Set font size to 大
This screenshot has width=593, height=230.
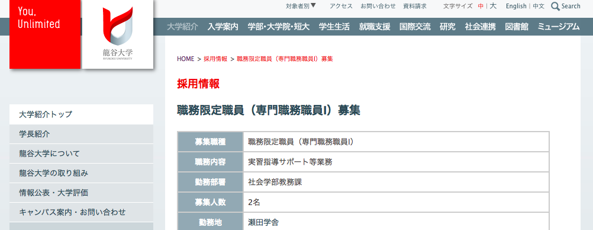pyautogui.click(x=493, y=6)
